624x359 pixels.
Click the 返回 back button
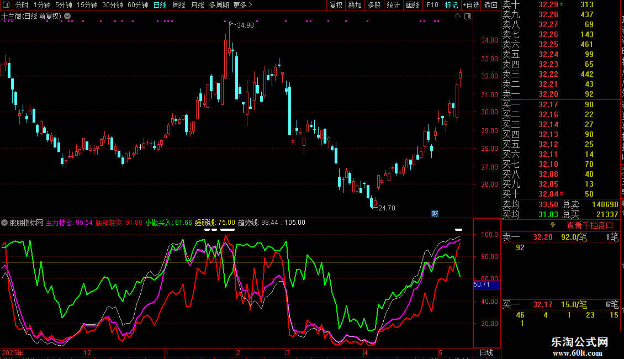point(491,5)
